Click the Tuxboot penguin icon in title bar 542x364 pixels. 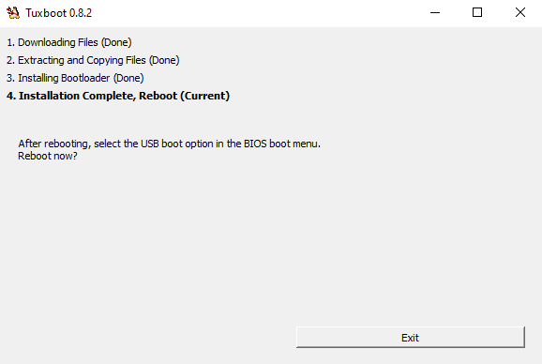(13, 13)
